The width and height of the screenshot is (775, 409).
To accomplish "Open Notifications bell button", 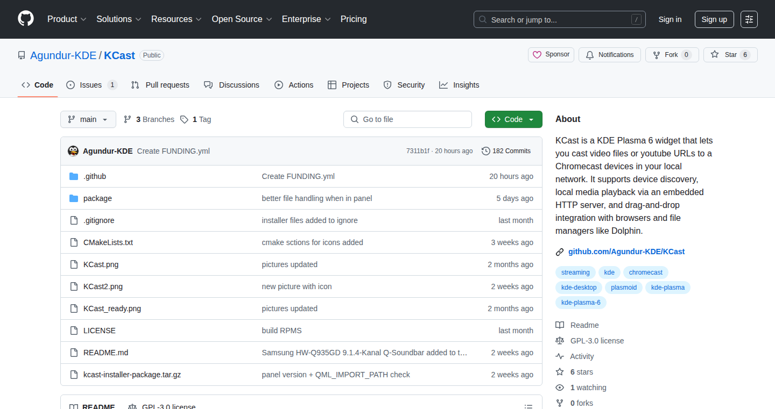I will click(610, 55).
